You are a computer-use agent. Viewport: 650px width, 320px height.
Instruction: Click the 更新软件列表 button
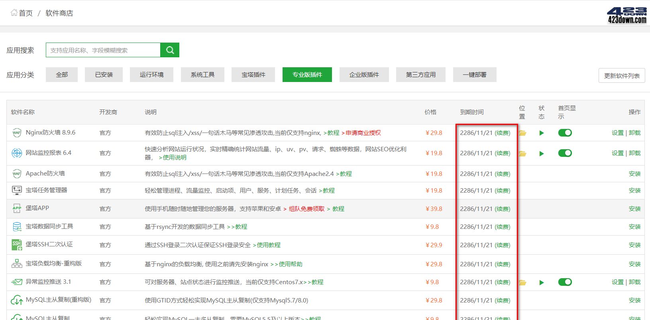622,76
